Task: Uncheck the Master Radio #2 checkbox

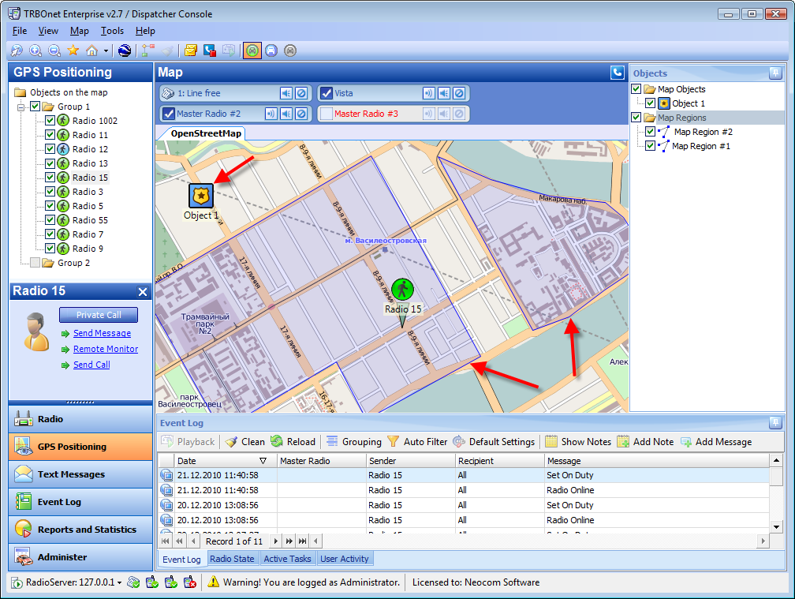Action: (x=168, y=114)
